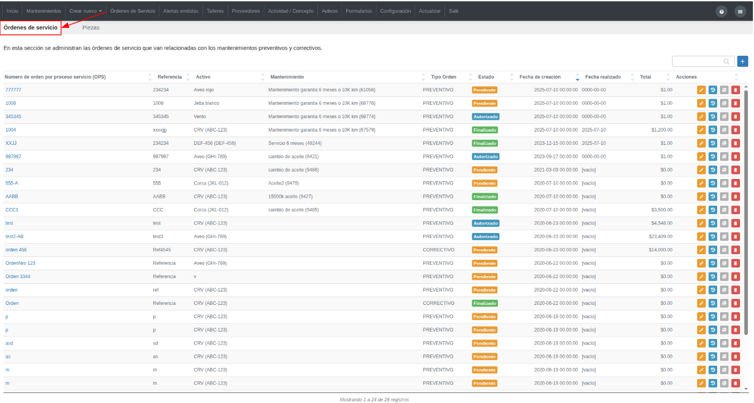Image resolution: width=754 pixels, height=403 pixels.
Task: Delete order 1008 using the trash icon
Action: point(736,103)
